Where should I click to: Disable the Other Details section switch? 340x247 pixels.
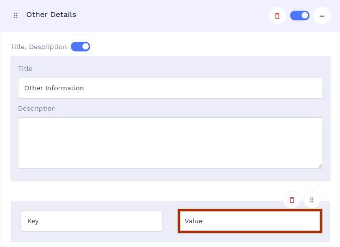(299, 16)
